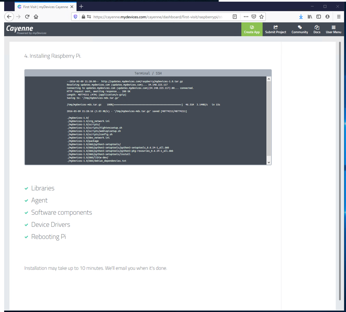Go to Community
This screenshot has height=312, width=346.
(300, 29)
